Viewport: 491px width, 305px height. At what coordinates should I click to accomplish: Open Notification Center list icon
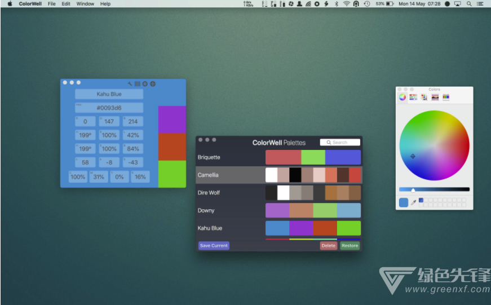(480, 4)
